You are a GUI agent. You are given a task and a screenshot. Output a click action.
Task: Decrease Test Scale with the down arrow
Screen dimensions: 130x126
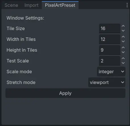pos(123,63)
